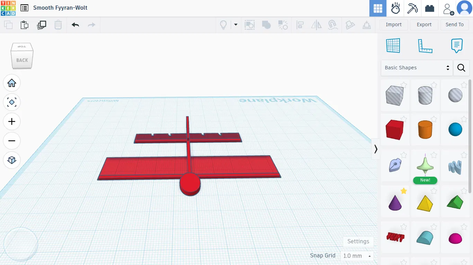Duplicate and repeat the selection
This screenshot has width=473, height=265.
click(x=42, y=25)
